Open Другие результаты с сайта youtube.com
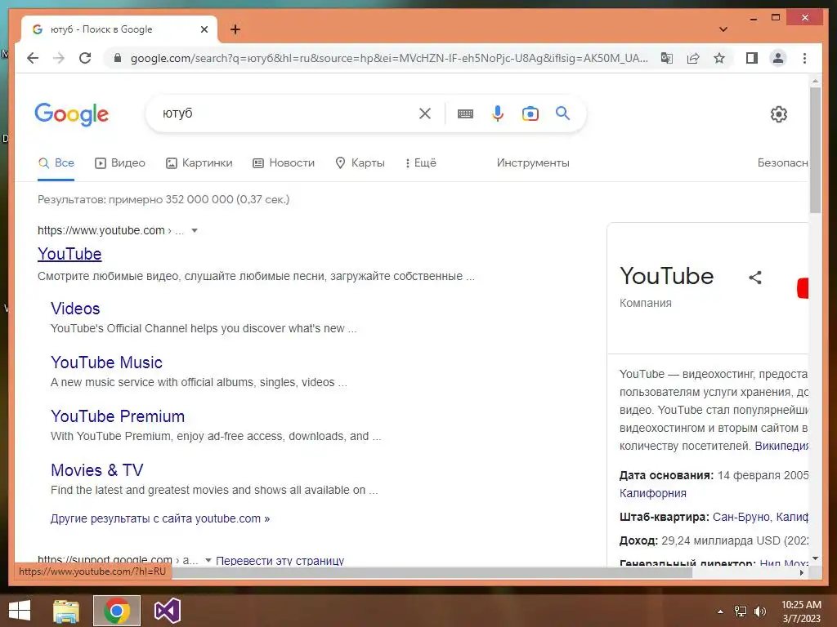 pos(160,518)
